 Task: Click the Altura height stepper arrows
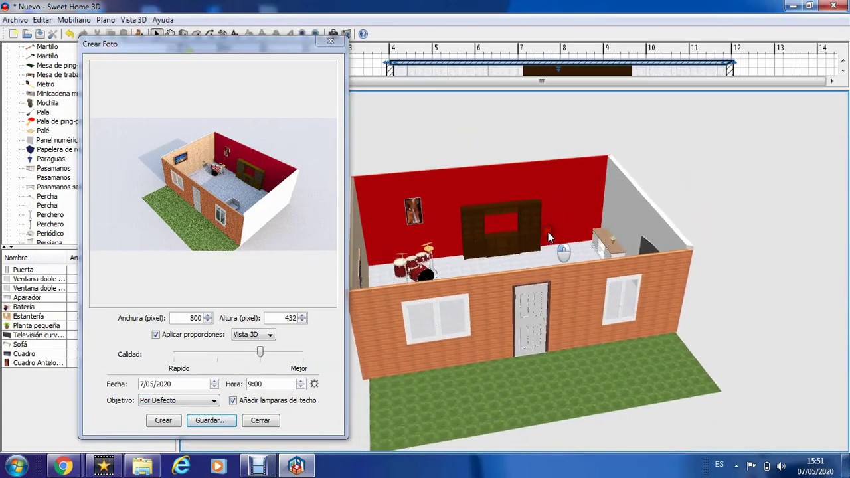(x=302, y=318)
